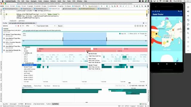Go back with the profiler back arrow

coord(23,26)
